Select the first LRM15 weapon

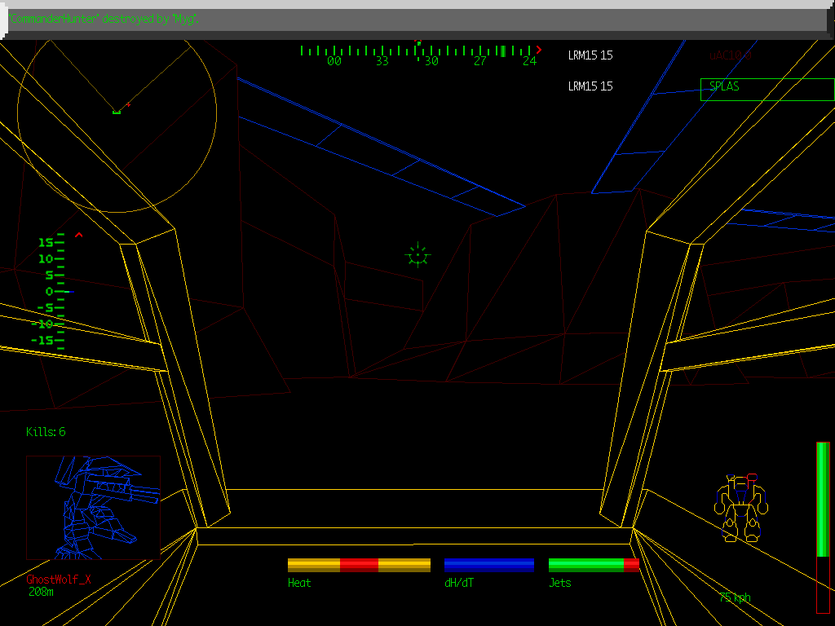[x=590, y=55]
